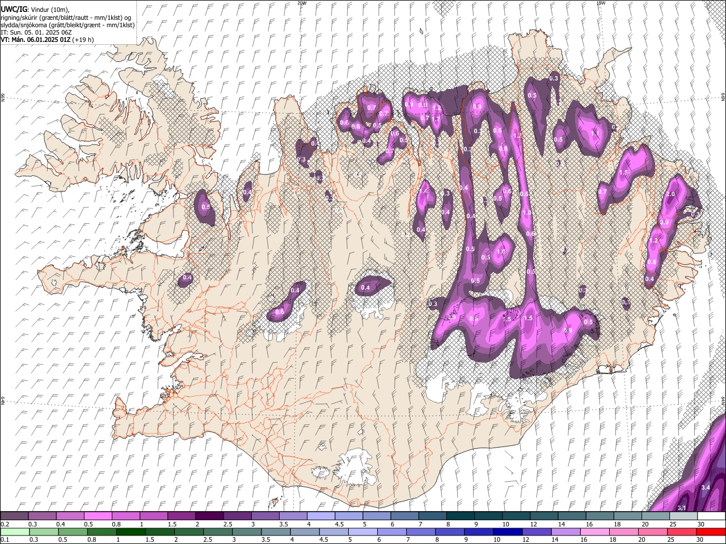
Task: Click the pale green 0.1–0.3 rain swatch
Action: 15,532
